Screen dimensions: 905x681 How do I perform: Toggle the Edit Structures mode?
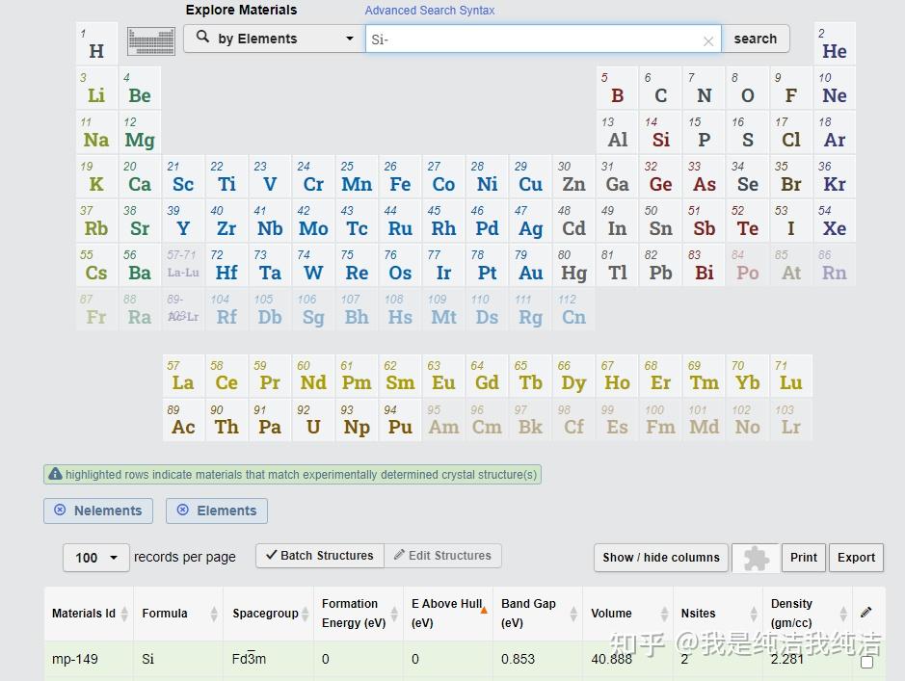click(x=442, y=556)
